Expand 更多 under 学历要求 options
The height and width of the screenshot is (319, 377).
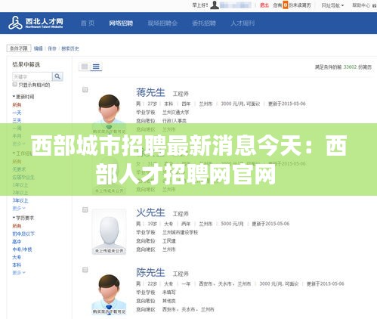click(19, 273)
